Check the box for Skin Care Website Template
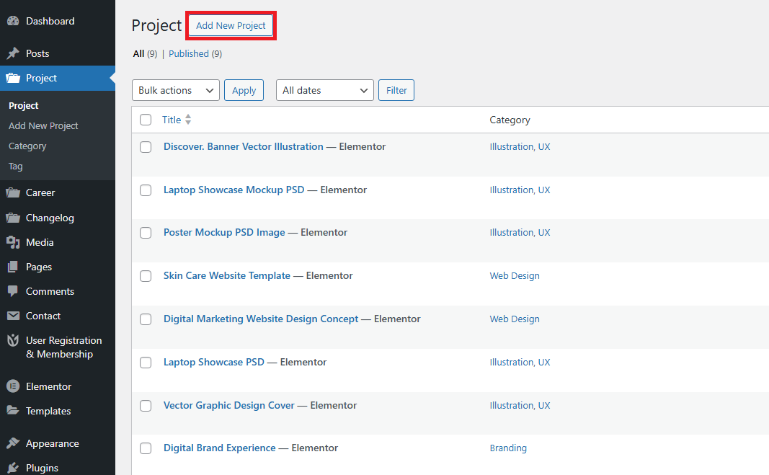 point(146,276)
